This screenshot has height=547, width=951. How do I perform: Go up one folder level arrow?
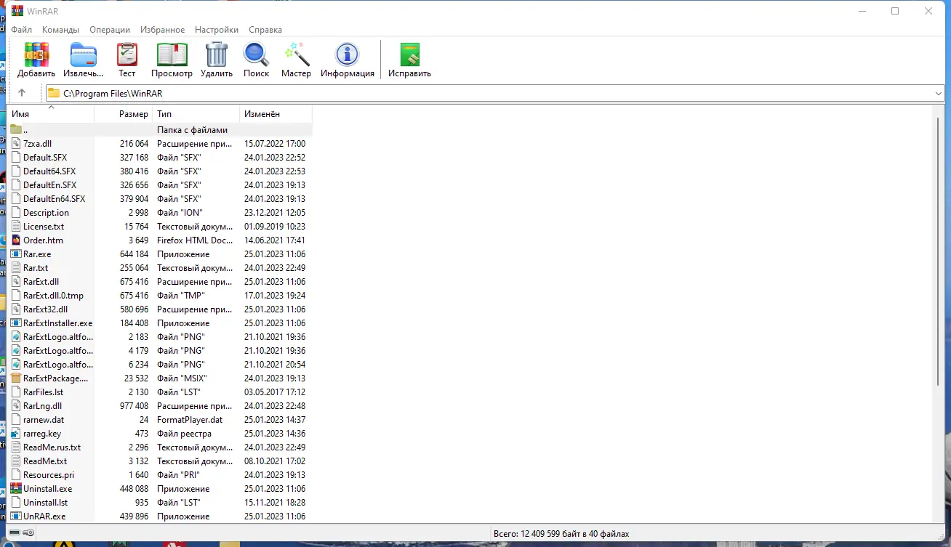click(x=22, y=93)
